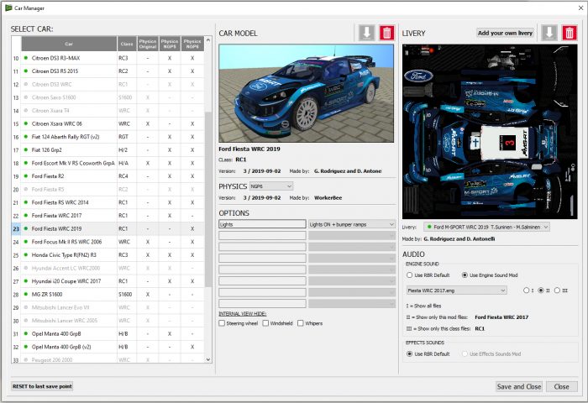Select Ford Fiesta WRC 2017 row
Screen dimensions: 588x403
point(108,215)
